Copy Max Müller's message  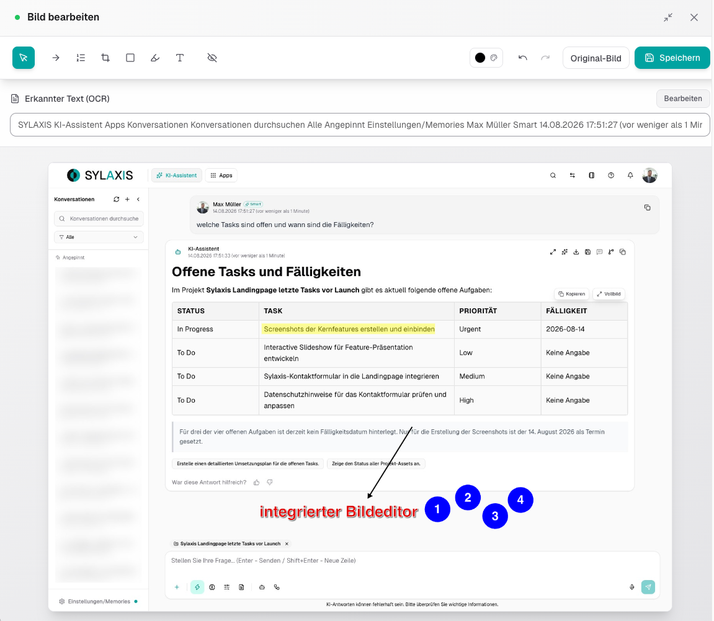point(647,208)
